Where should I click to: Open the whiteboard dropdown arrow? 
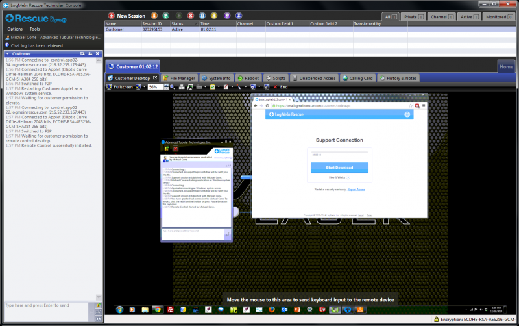pyautogui.click(x=232, y=87)
